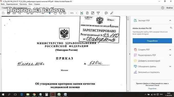The width and height of the screenshot is (174, 97).
Task: Select the Заполнить и подписать tool label
Action: 149,72
